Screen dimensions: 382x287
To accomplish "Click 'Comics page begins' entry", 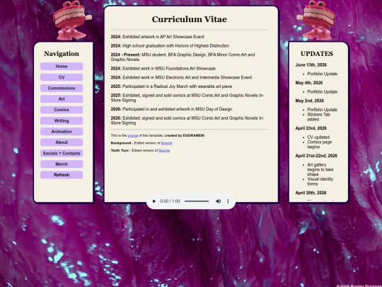I will tap(319, 145).
